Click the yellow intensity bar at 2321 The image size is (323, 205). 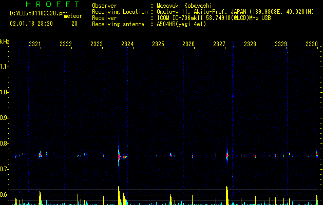[x=40, y=198]
